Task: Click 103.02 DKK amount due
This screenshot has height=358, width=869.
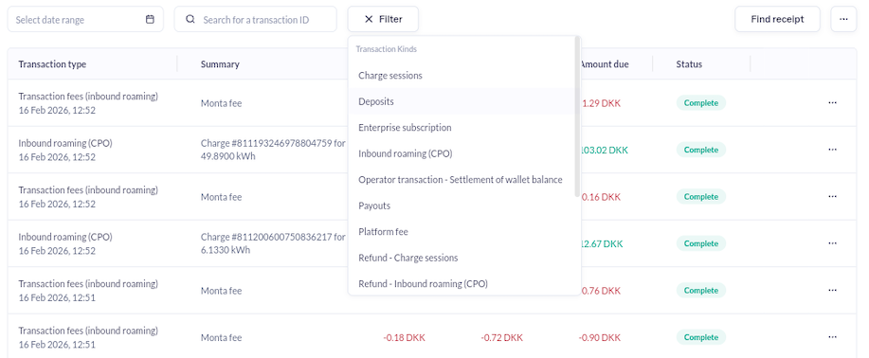Action: point(605,151)
